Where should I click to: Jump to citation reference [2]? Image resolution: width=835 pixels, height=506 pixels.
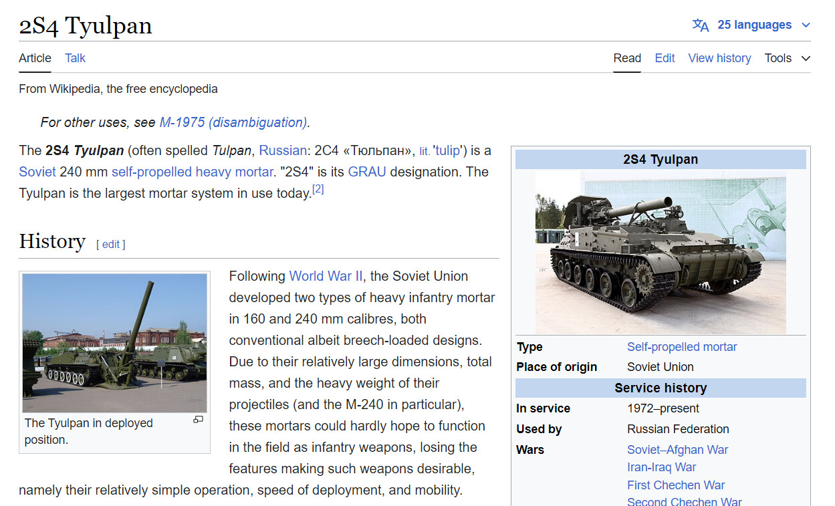[318, 190]
